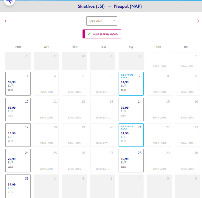
Task: Click the August 6 greyed-out cell
Action: pos(187,186)
